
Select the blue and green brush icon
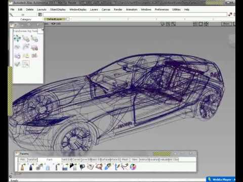(108, 167)
